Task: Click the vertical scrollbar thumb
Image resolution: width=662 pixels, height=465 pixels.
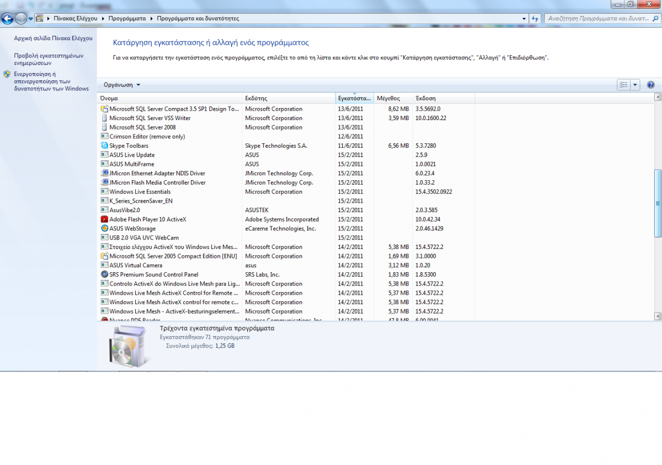Action: [658, 203]
